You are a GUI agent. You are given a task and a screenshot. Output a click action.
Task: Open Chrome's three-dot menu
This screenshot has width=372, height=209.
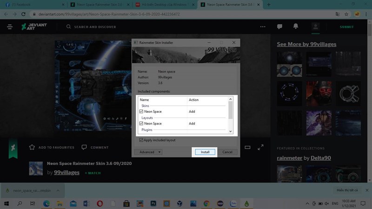click(x=366, y=14)
